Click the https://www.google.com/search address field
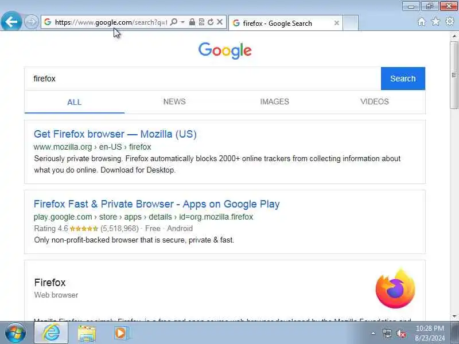The width and height of the screenshot is (459, 344). click(x=111, y=22)
